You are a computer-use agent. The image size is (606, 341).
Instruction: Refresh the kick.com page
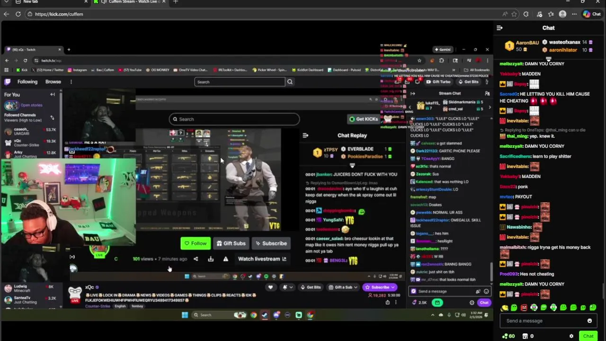pos(17,14)
